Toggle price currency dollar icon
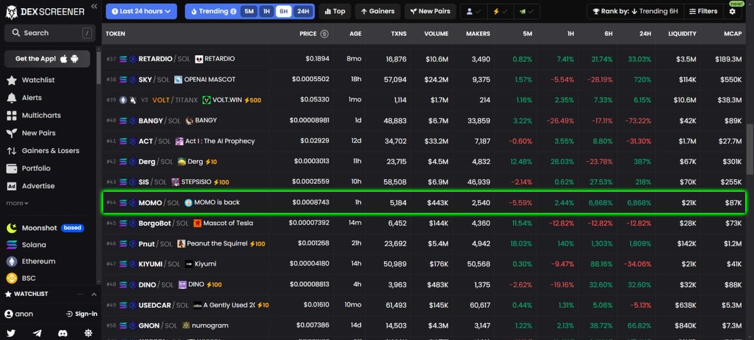This screenshot has height=340, width=754. tap(324, 34)
